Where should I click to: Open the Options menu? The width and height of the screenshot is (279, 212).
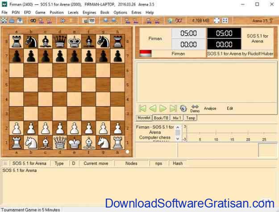(120, 12)
